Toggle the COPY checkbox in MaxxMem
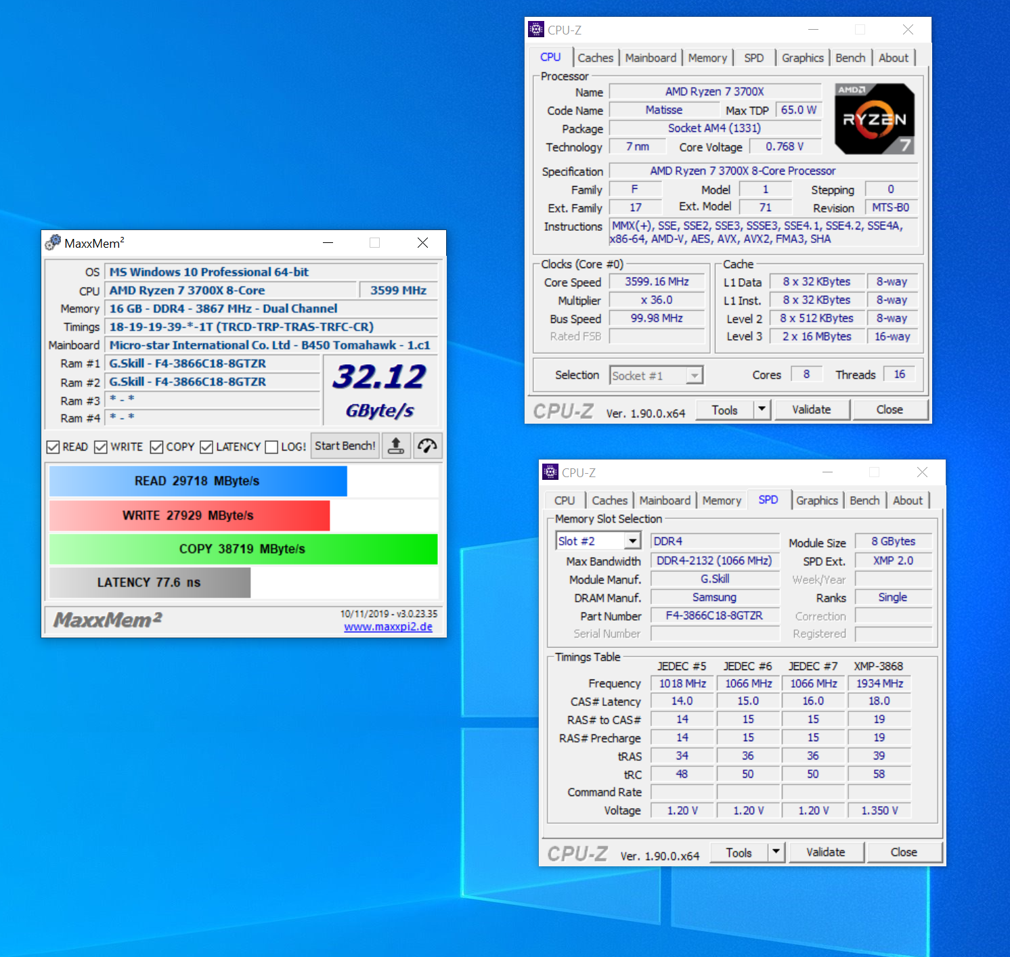Viewport: 1010px width, 957px height. click(156, 447)
